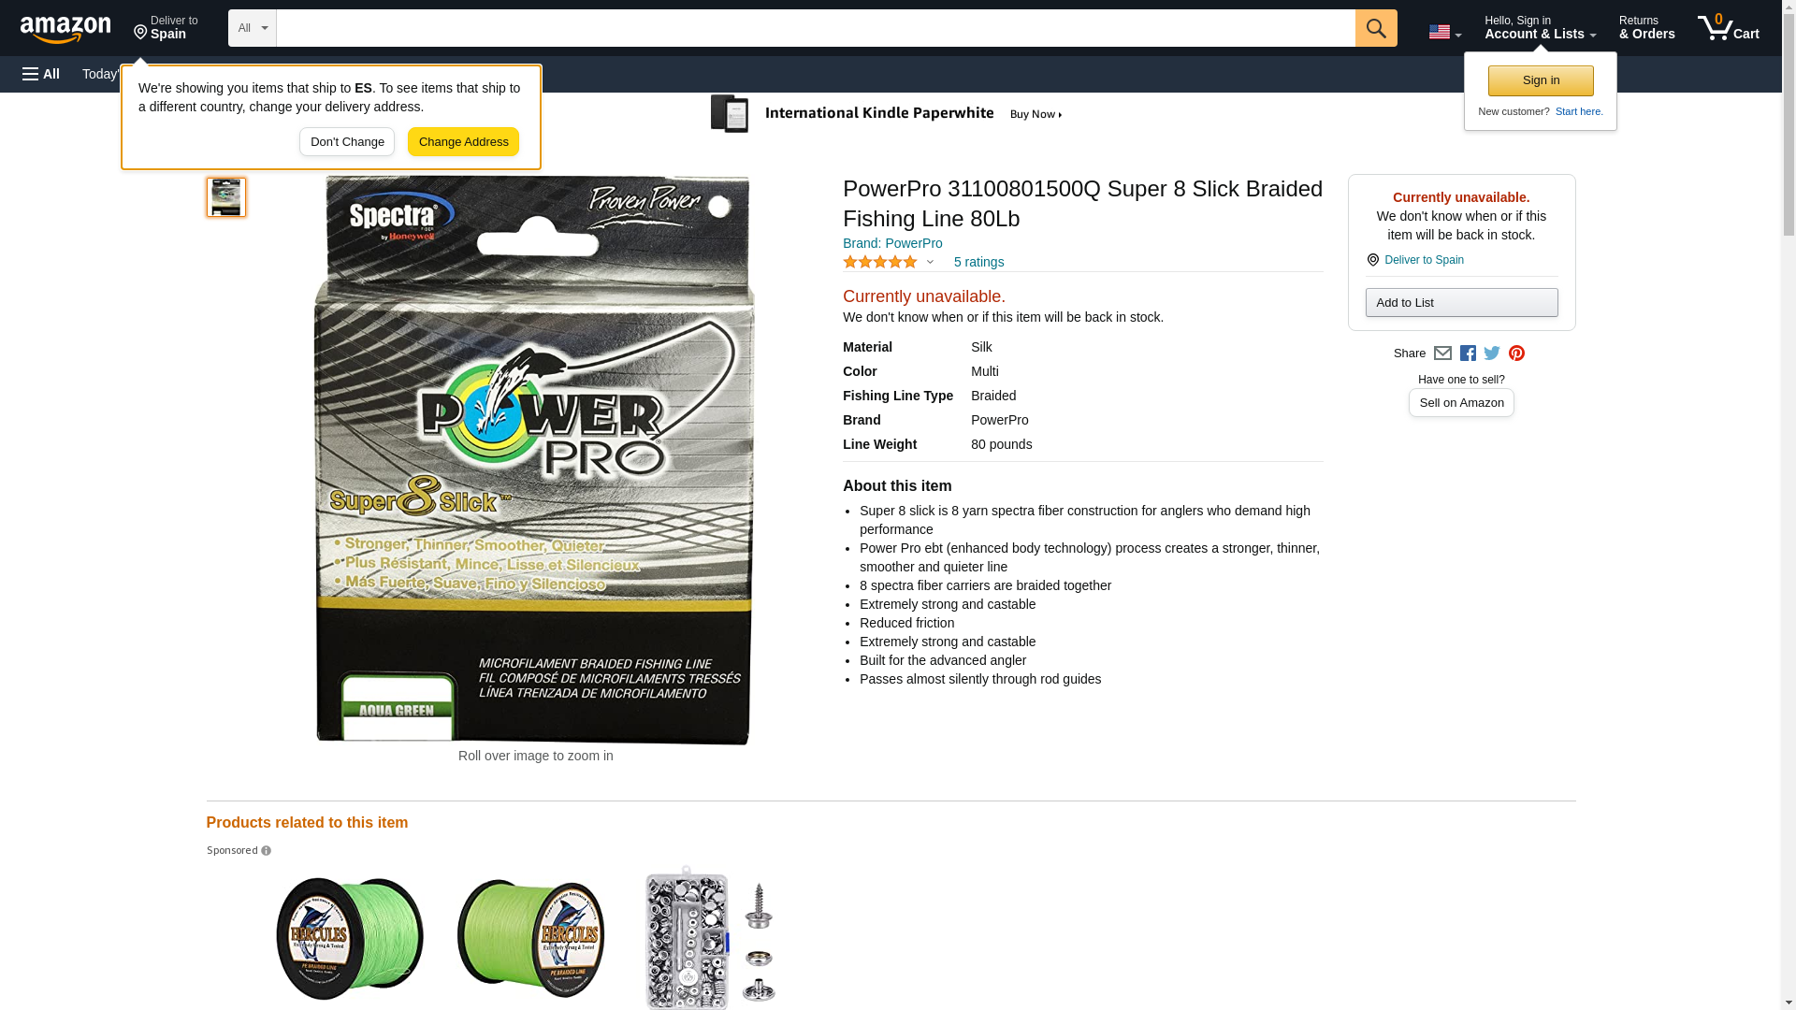Share product on Twitter
The height and width of the screenshot is (1010, 1796).
1492,353
